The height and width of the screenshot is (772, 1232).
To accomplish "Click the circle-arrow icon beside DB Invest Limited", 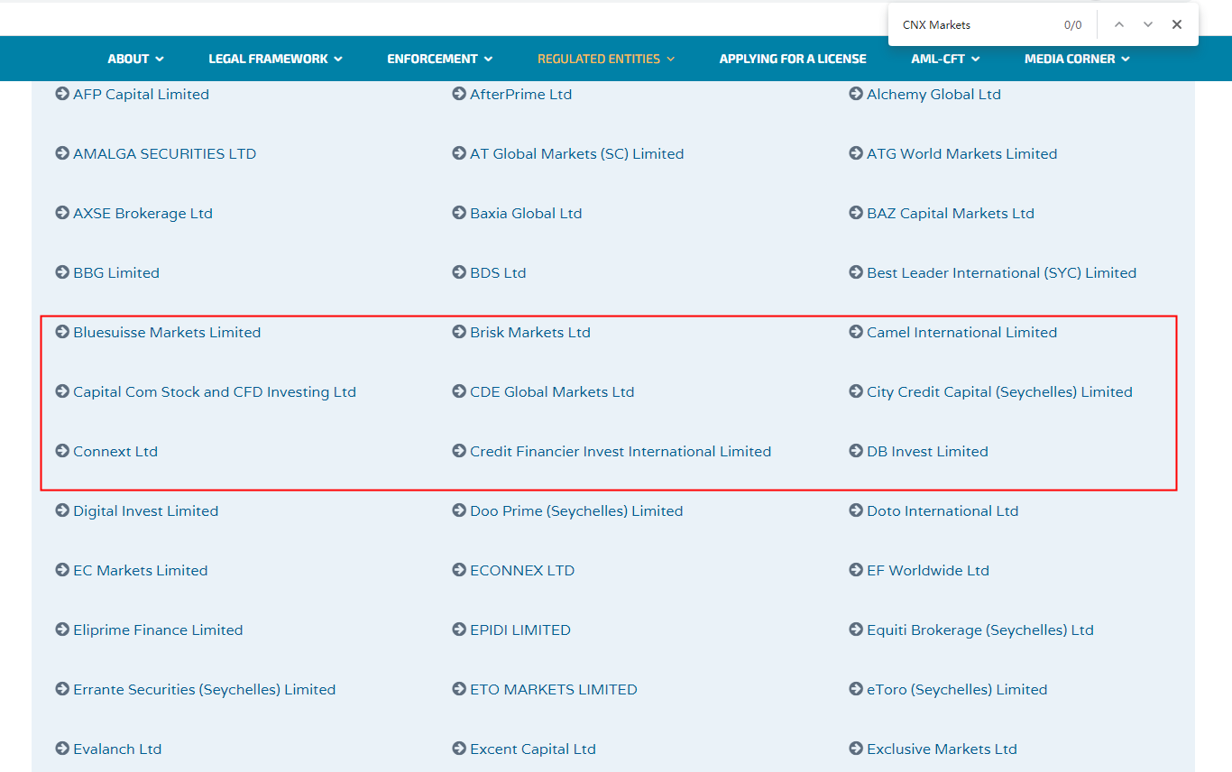I will click(856, 451).
